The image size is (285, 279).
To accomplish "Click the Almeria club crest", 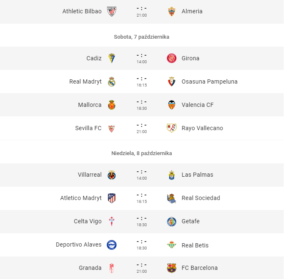I will coord(172,11).
